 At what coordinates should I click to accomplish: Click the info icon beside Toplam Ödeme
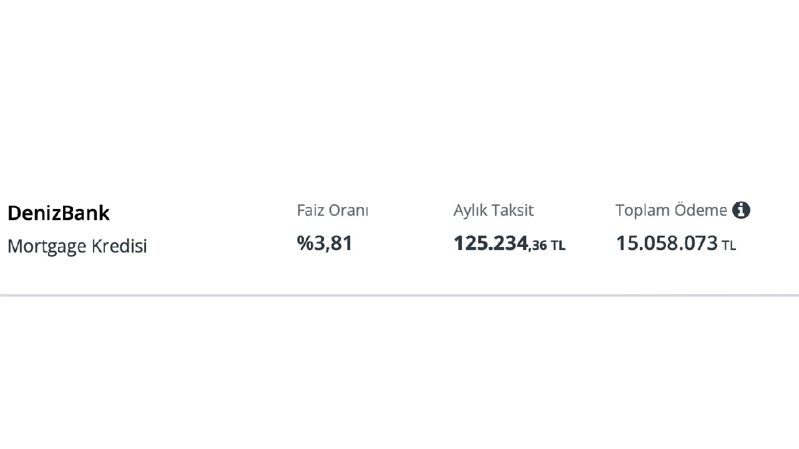click(741, 210)
